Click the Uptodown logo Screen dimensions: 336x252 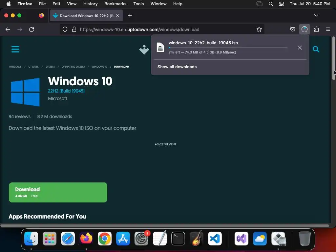click(x=144, y=50)
